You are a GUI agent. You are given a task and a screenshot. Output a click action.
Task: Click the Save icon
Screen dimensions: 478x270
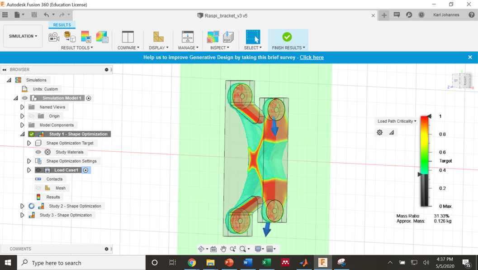(x=34, y=14)
